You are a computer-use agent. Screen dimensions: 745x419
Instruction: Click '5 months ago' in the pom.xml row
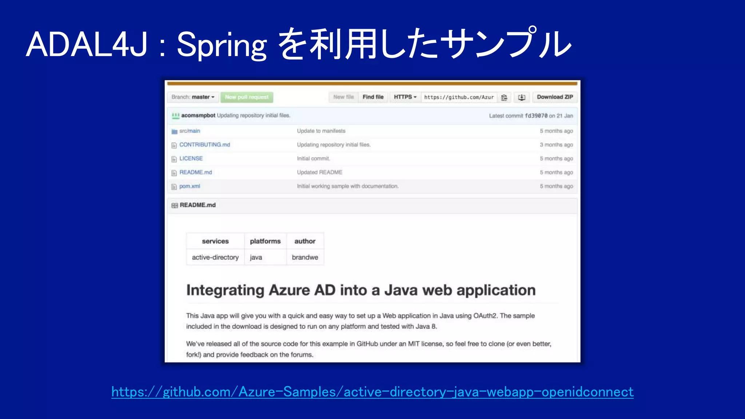(556, 186)
